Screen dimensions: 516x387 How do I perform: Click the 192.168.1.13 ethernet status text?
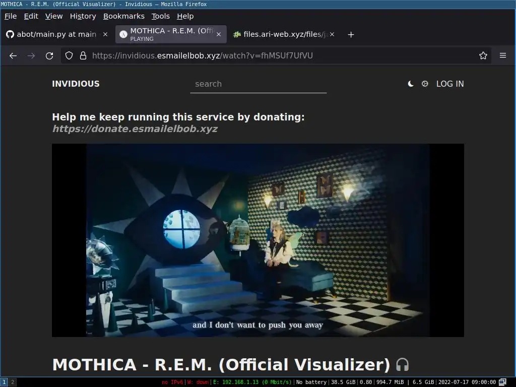click(x=252, y=382)
